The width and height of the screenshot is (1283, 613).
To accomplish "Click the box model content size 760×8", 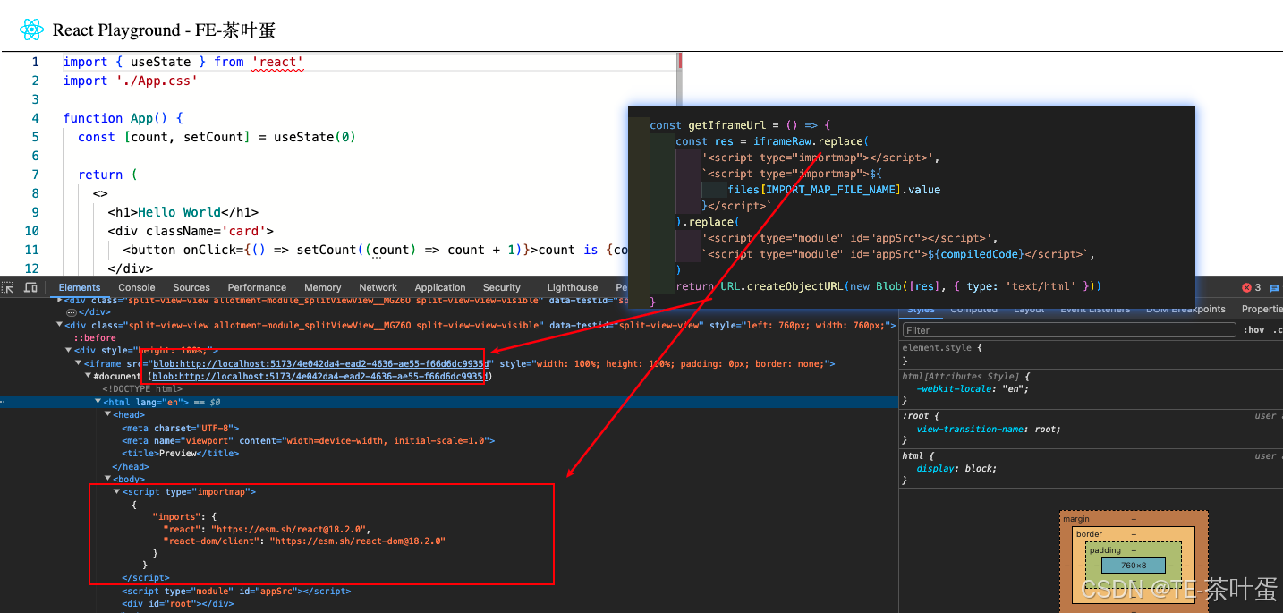I will pos(1134,566).
